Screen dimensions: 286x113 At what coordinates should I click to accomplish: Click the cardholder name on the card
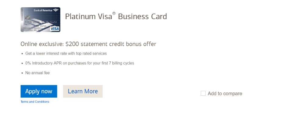pos(33,28)
